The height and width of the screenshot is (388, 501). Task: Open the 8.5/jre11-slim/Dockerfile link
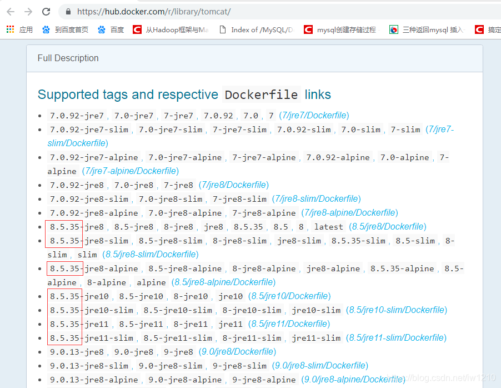pos(396,338)
